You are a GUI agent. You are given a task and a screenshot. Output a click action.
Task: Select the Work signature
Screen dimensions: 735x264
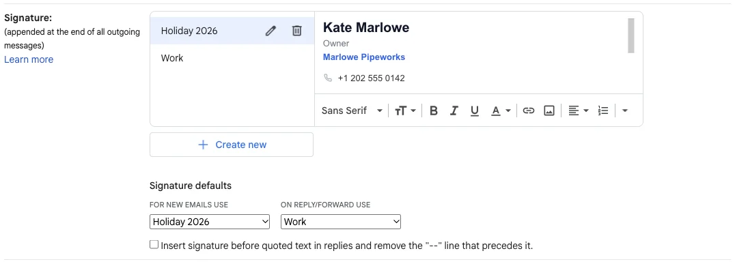point(232,58)
